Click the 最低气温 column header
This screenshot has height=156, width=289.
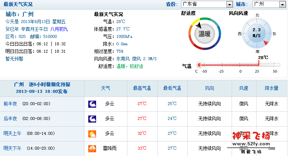172,88
